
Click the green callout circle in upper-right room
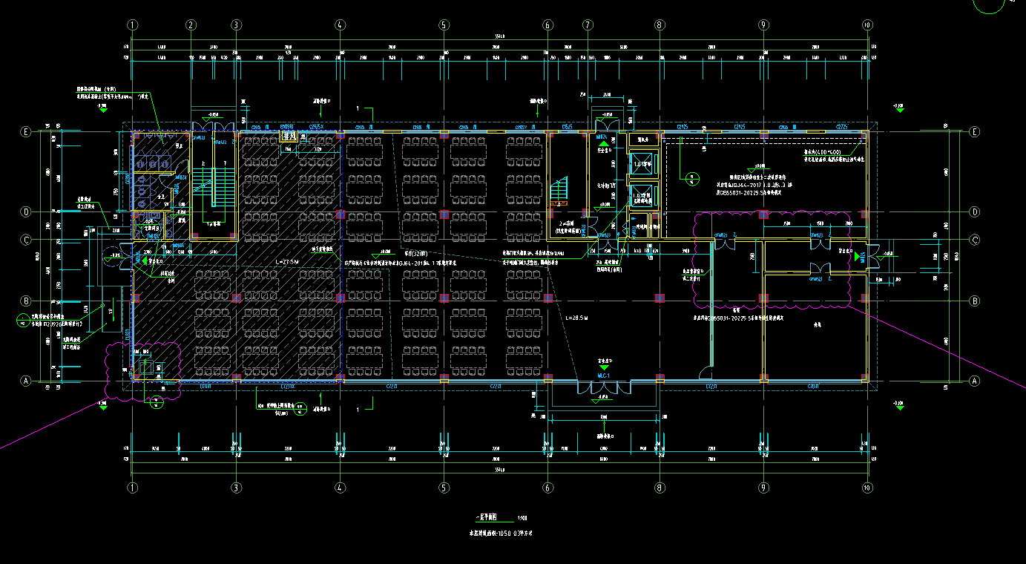point(691,178)
